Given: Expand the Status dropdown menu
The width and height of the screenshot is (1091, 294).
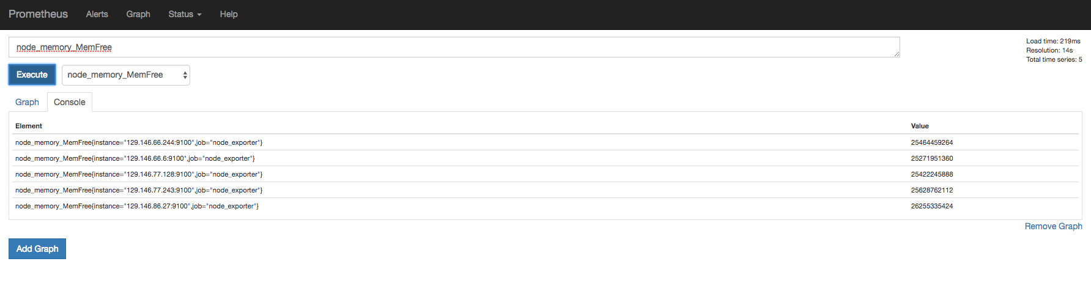Looking at the screenshot, I should 185,14.
